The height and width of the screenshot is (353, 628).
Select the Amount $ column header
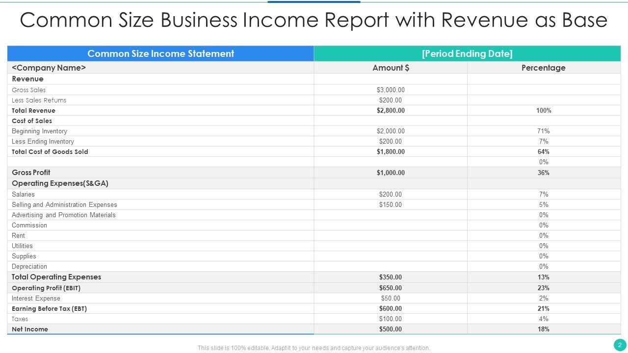(391, 68)
